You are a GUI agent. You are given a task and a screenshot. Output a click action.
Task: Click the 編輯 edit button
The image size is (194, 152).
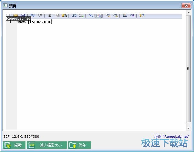(14, 145)
